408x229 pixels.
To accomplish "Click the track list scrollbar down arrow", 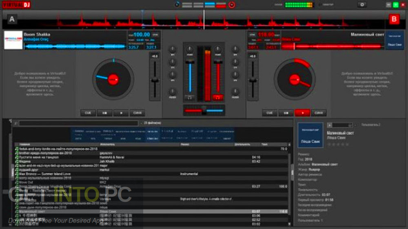I will coord(289,224).
